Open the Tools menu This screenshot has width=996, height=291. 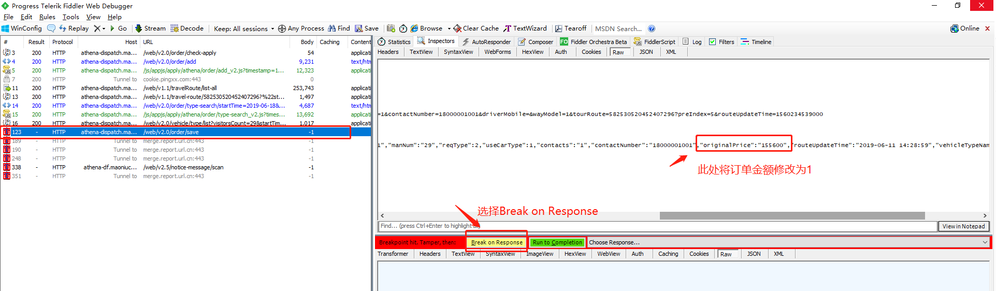(71, 17)
